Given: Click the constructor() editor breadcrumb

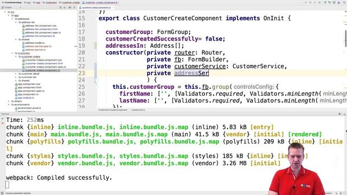Looking at the screenshot, I should pyautogui.click(x=138, y=110).
